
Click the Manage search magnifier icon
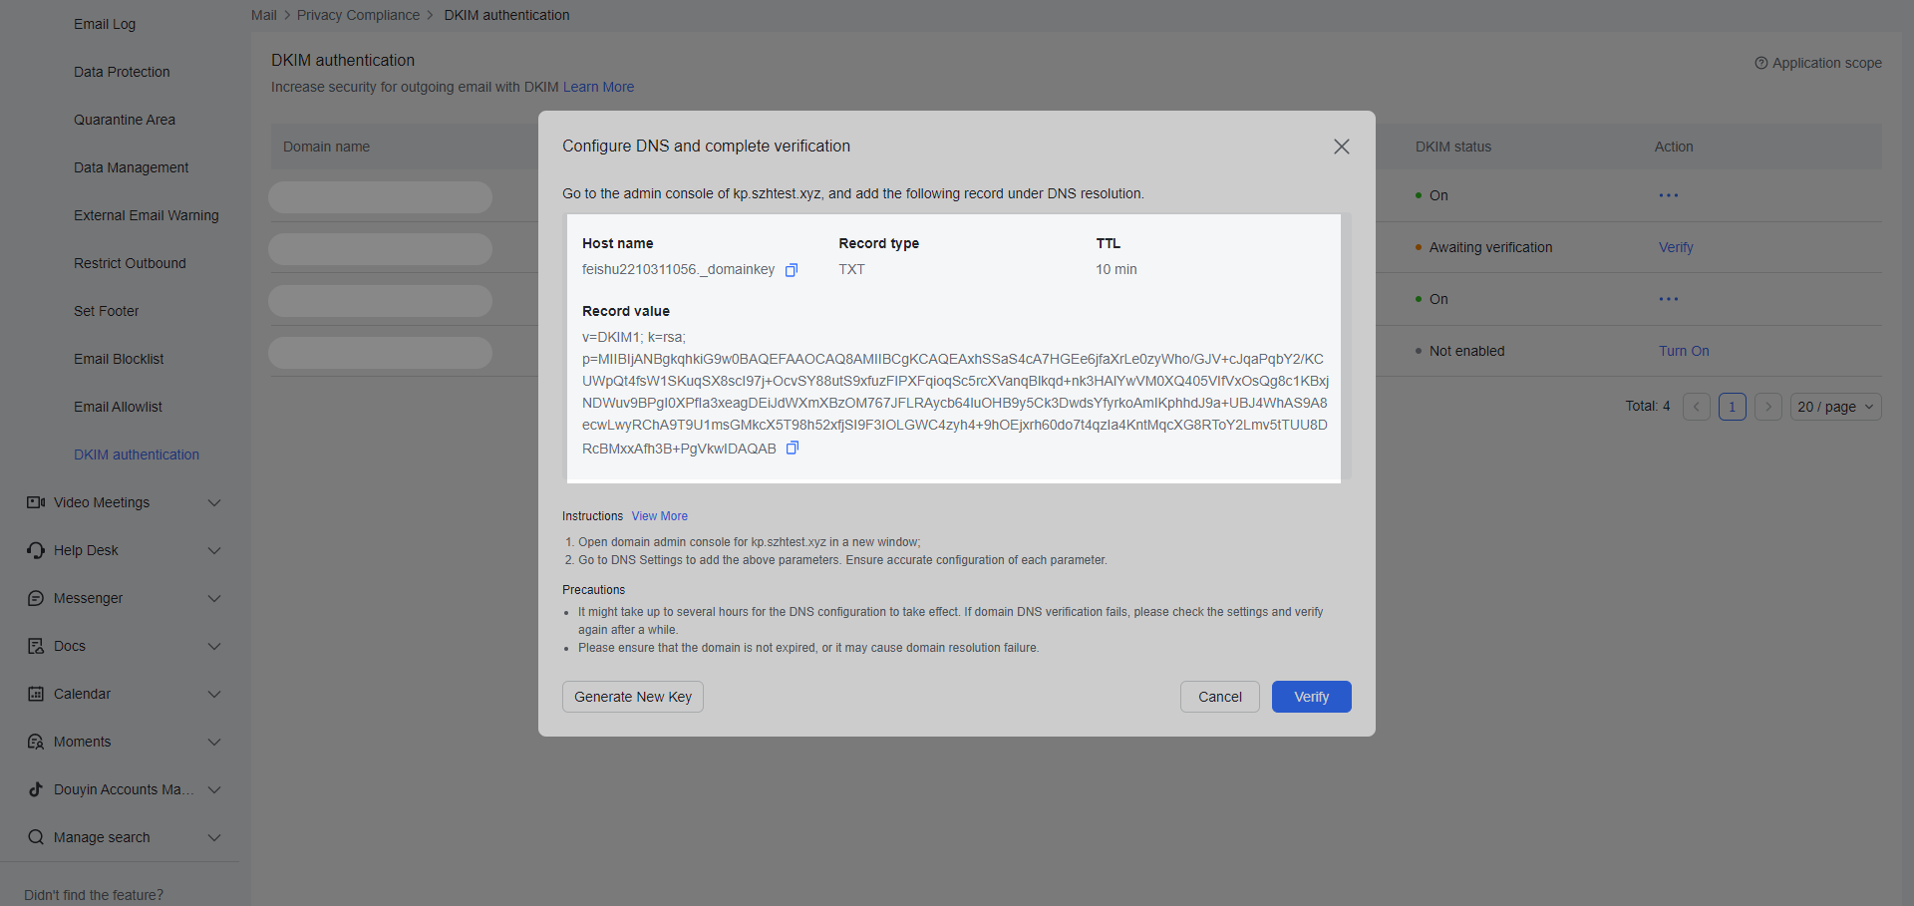35,837
